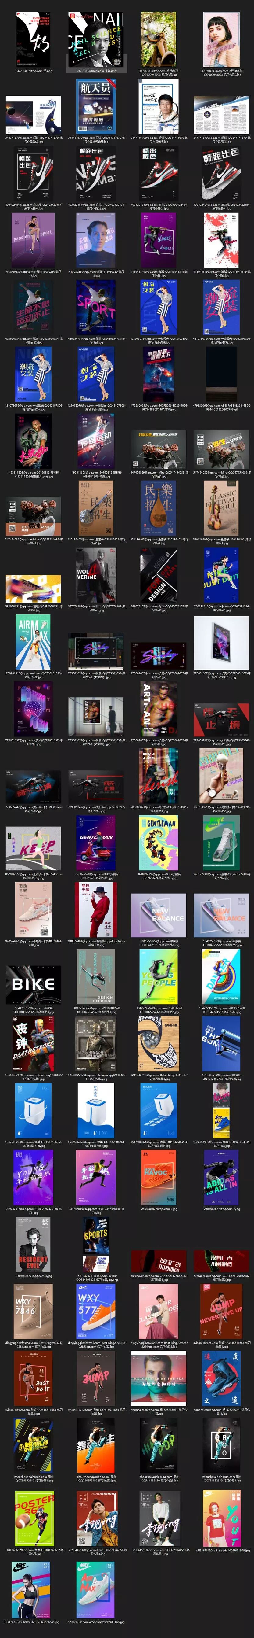Select the rainbow DANCER poster thumbnail
Image resolution: width=254 pixels, height=1638 pixels.
[221, 977]
